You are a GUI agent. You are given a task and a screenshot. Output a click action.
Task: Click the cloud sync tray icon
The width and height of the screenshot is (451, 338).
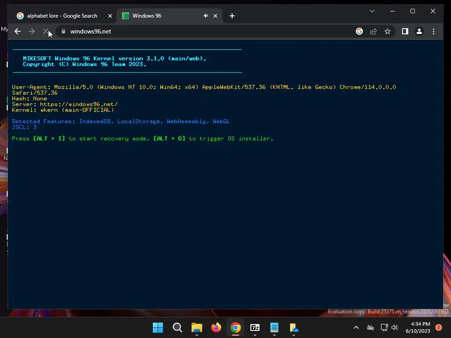pyautogui.click(x=370, y=327)
